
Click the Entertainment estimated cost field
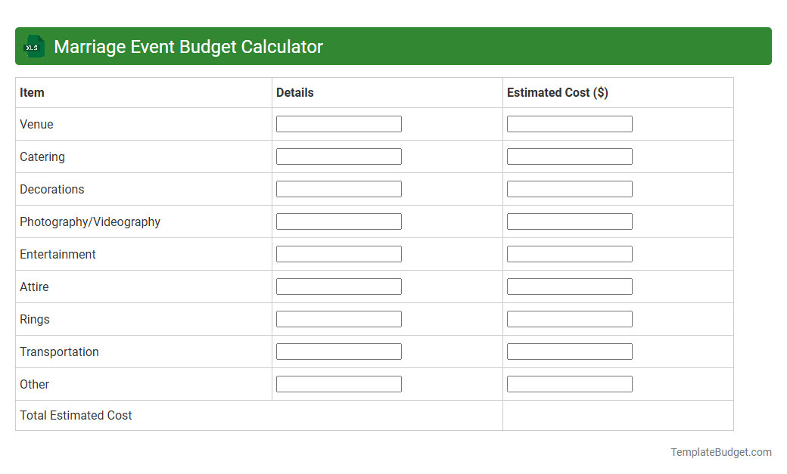(569, 253)
